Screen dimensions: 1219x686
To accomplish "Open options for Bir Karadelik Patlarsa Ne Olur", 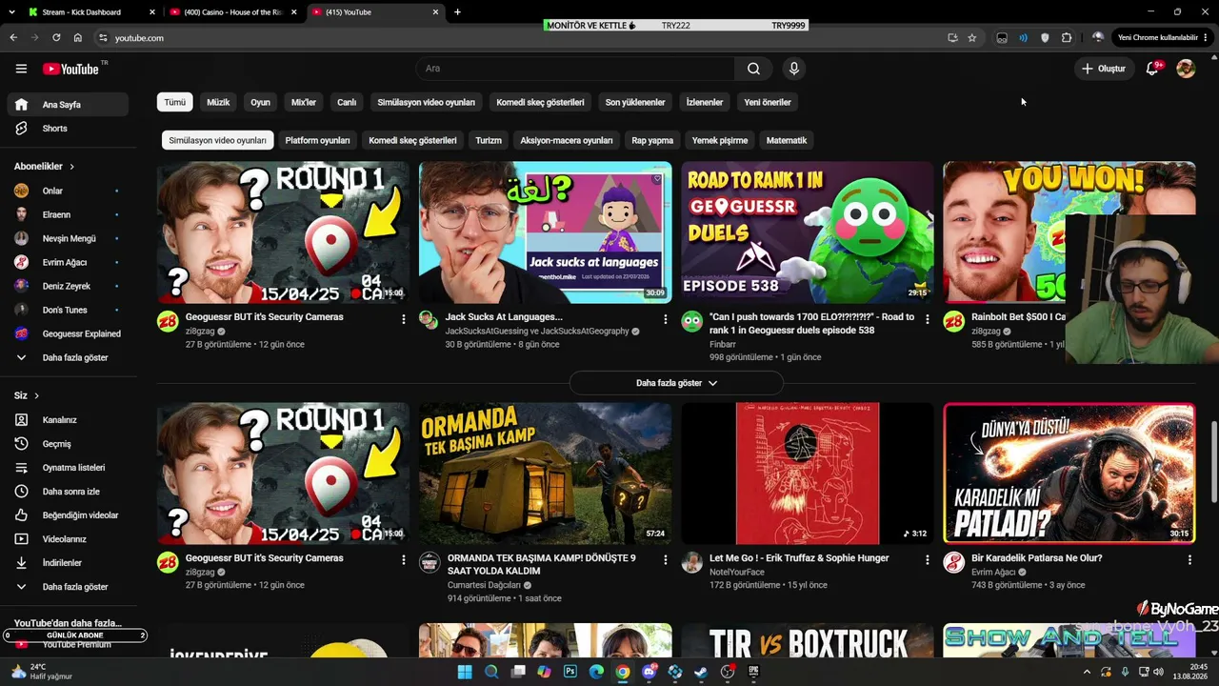I will click(1189, 560).
